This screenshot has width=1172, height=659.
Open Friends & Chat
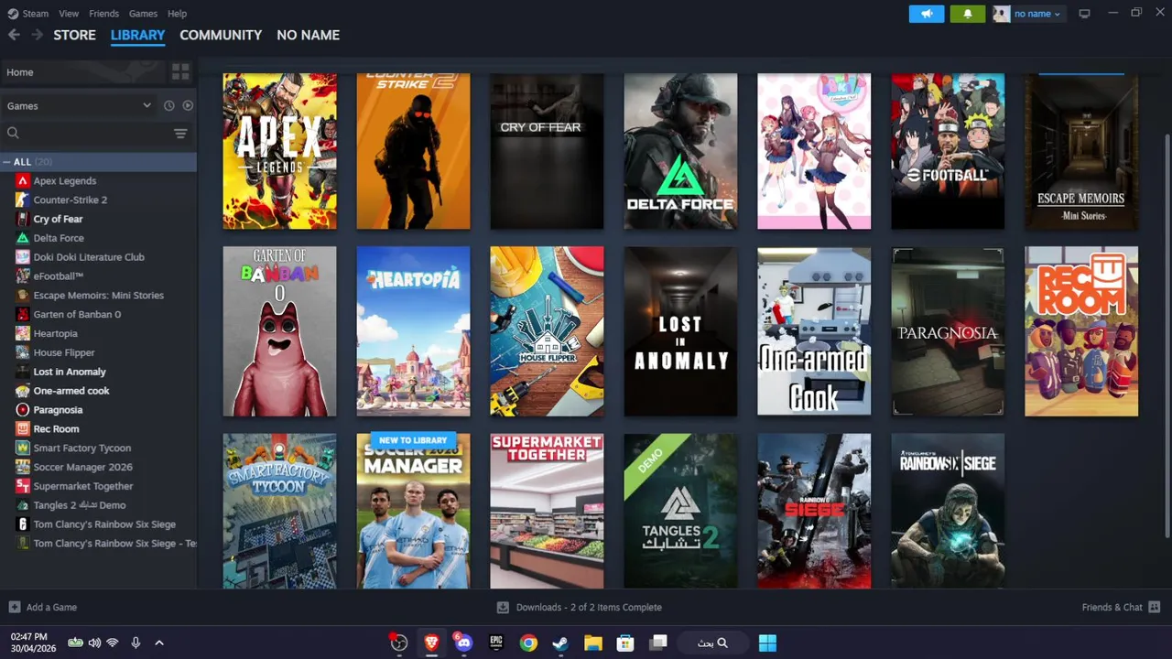click(x=1112, y=607)
